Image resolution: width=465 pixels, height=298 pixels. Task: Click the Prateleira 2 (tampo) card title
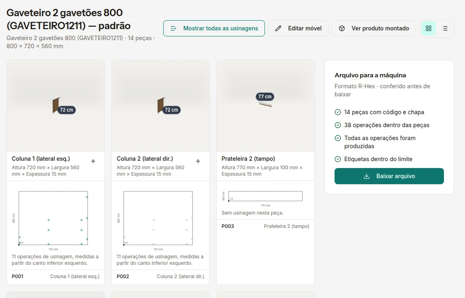pyautogui.click(x=248, y=159)
